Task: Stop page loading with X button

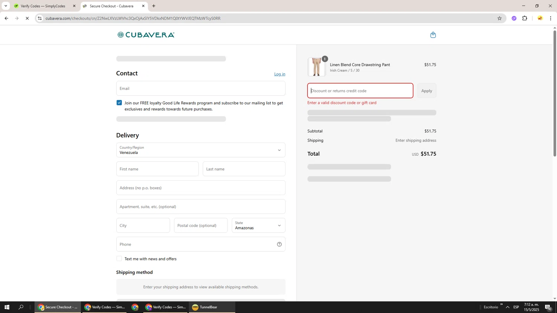Action: coord(27,18)
